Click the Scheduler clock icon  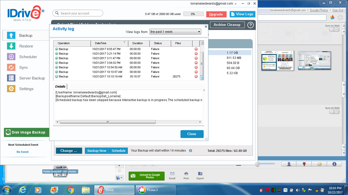click(11, 57)
